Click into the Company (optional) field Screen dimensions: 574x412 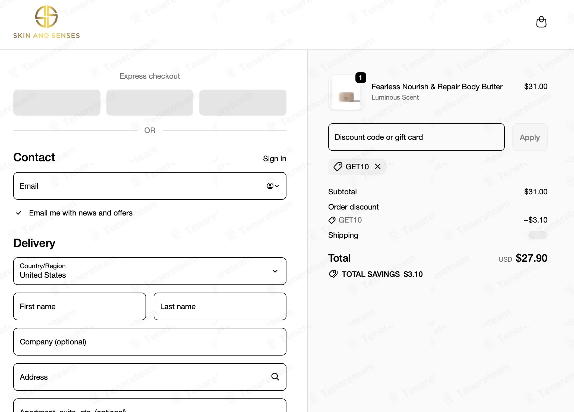(150, 342)
